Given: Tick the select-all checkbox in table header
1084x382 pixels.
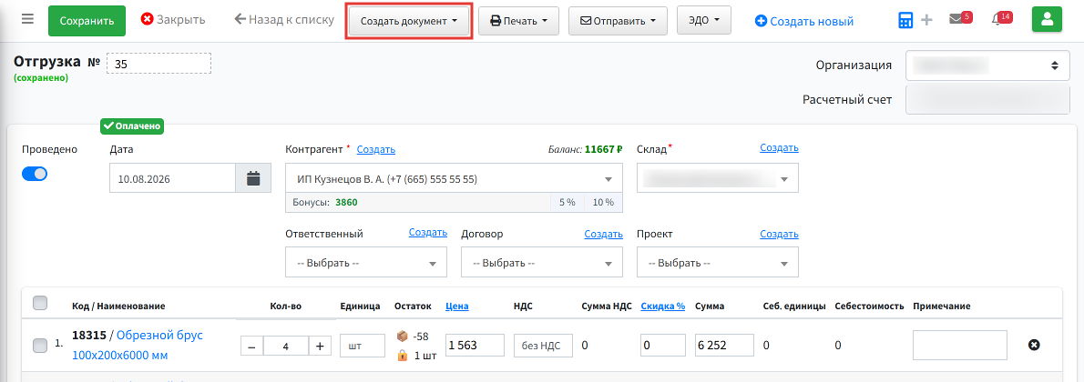Looking at the screenshot, I should 40,303.
